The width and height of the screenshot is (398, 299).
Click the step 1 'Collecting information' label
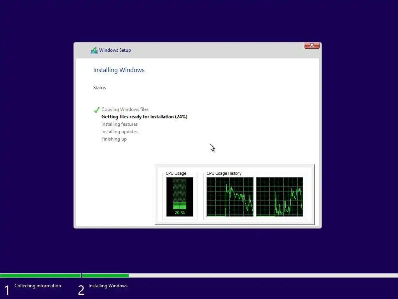[x=38, y=286]
